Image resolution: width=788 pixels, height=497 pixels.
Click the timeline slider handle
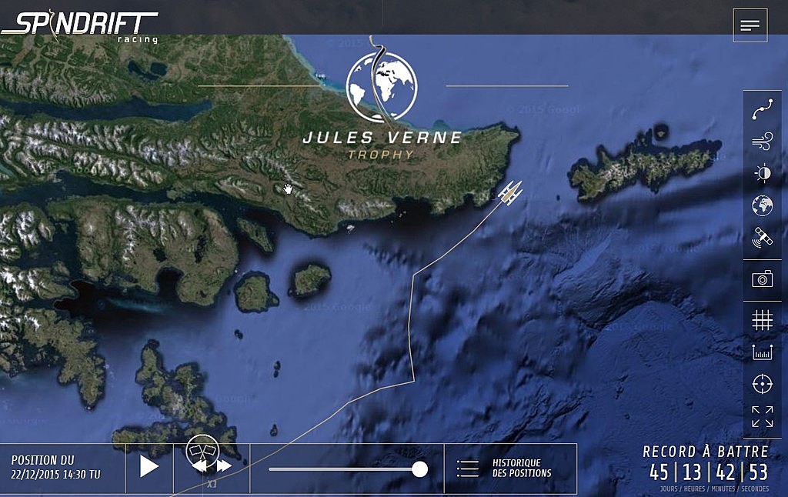[x=419, y=469]
